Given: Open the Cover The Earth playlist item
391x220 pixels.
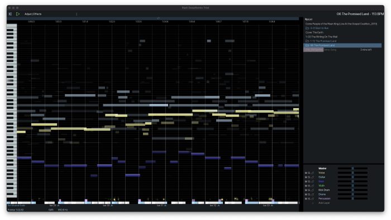Looking at the screenshot, I should coord(314,32).
